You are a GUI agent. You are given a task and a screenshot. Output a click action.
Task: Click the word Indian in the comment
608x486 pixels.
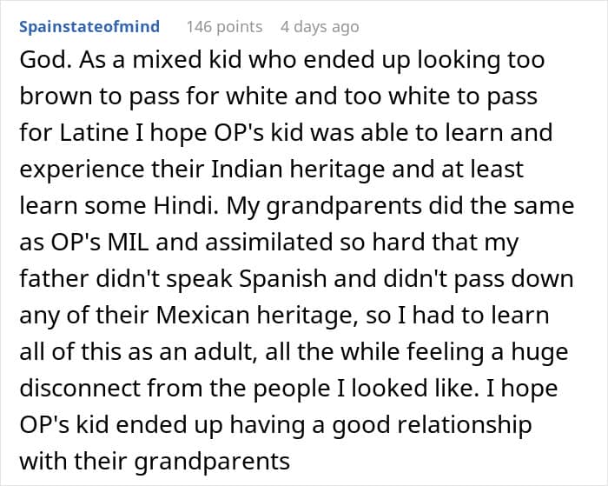pos(241,171)
